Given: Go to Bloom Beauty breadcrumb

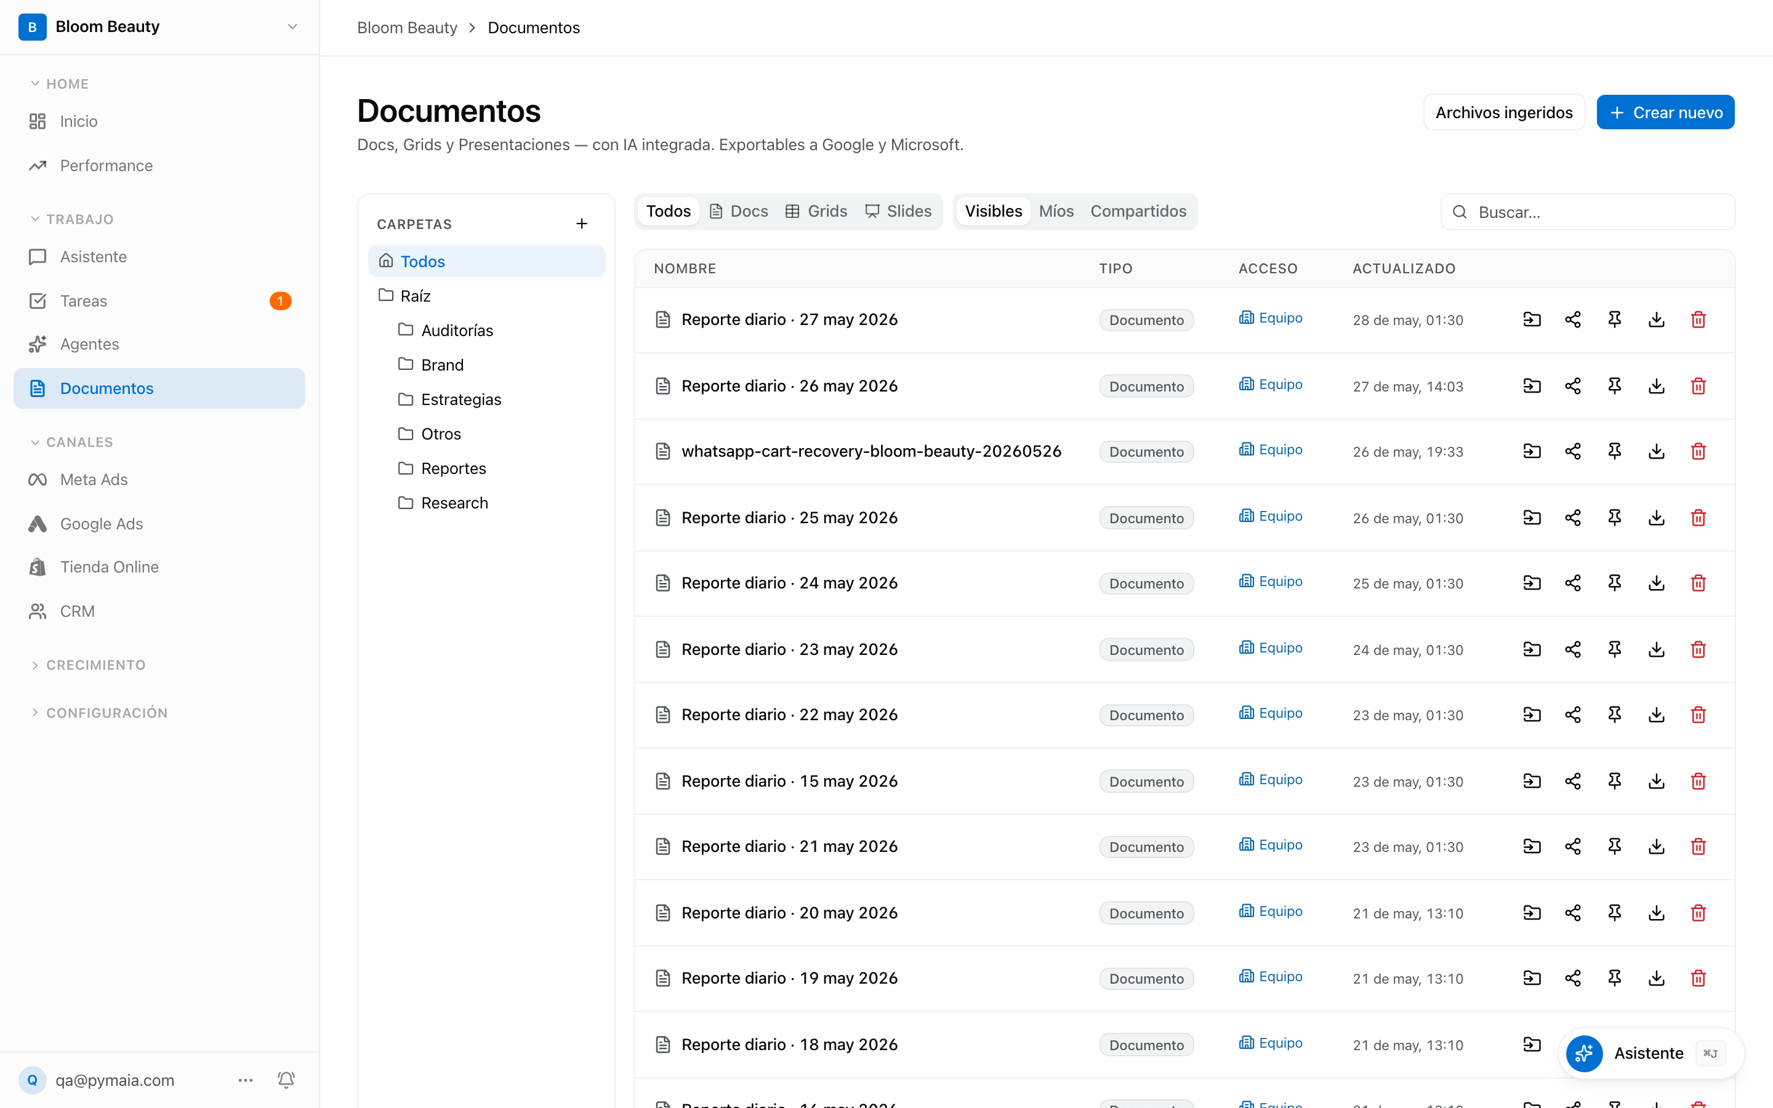Looking at the screenshot, I should pos(406,28).
